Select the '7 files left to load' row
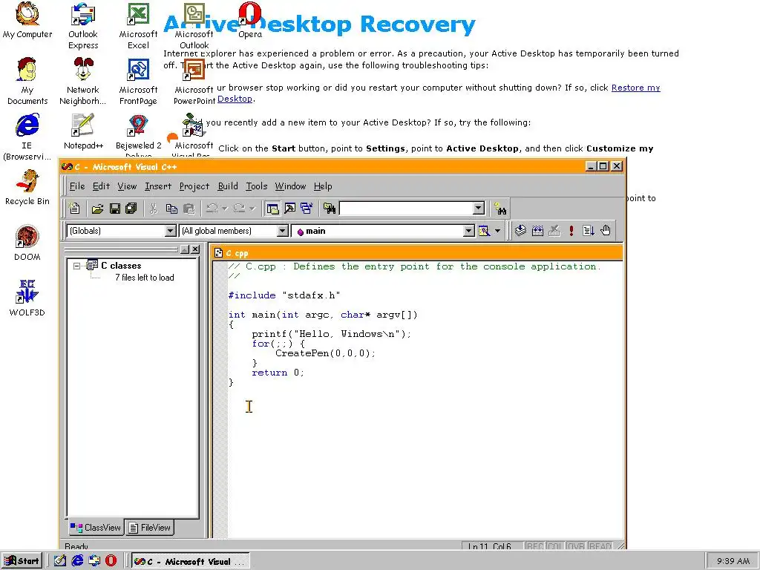This screenshot has width=760, height=570. 145,278
